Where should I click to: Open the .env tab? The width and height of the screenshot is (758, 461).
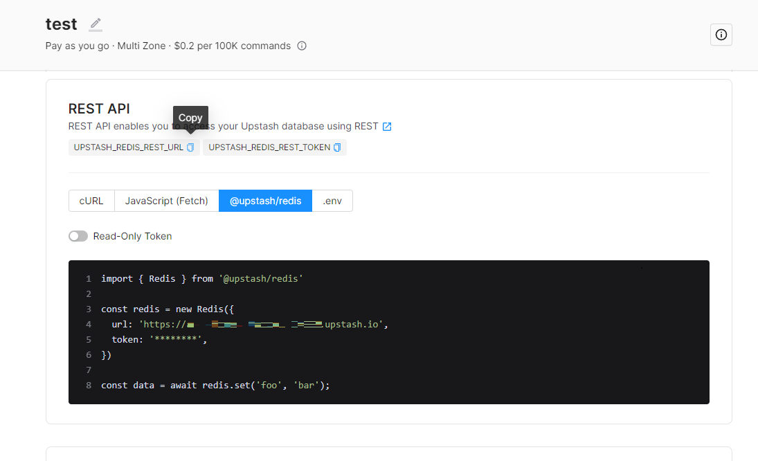click(x=332, y=201)
